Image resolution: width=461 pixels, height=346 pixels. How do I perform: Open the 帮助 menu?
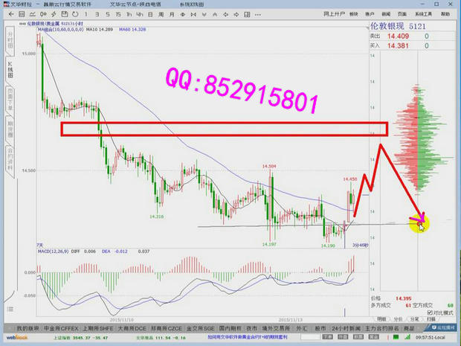point(445,14)
